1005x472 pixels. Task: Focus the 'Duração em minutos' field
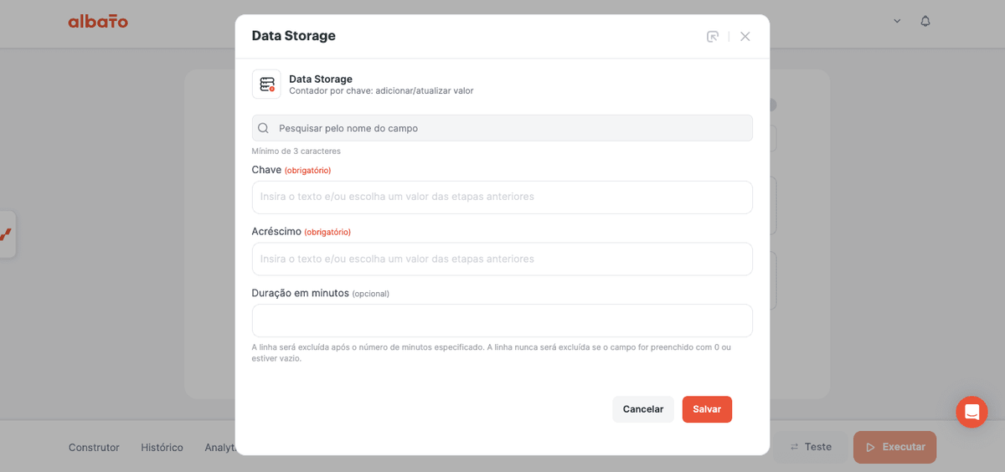pos(502,321)
